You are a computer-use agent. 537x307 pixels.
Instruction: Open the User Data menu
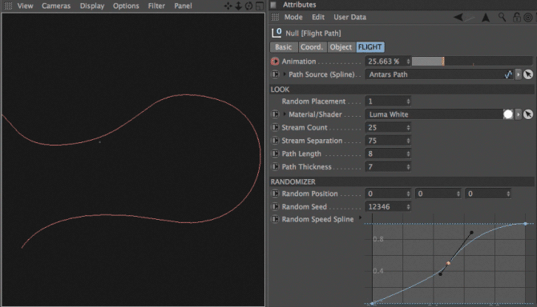pyautogui.click(x=349, y=17)
